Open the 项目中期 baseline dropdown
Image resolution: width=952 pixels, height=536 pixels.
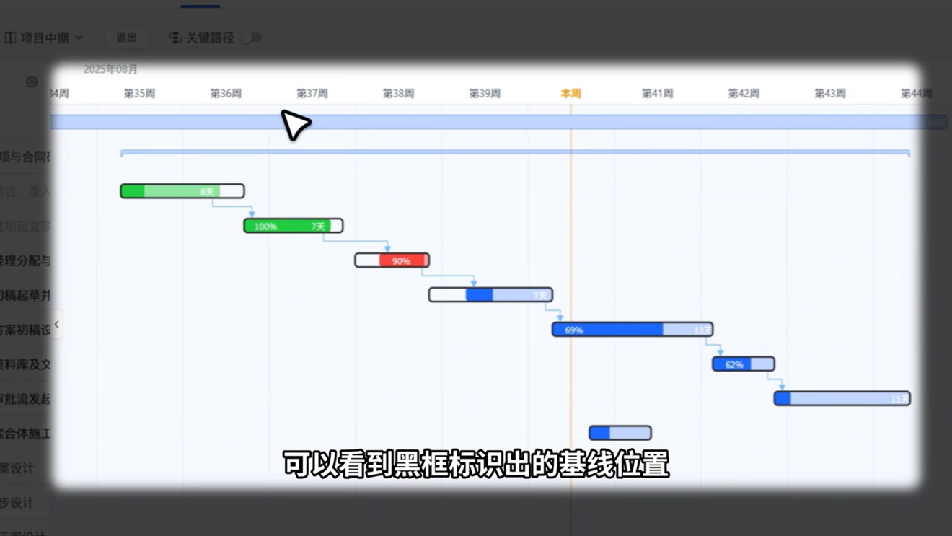click(45, 38)
